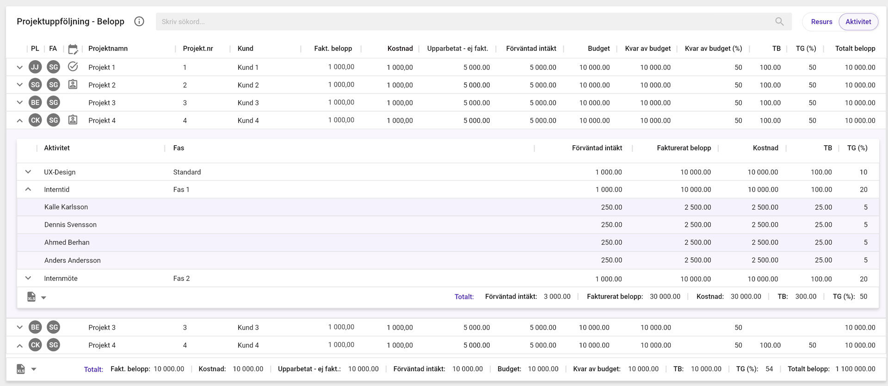Export main table with bottom XLS icon

(x=21, y=369)
